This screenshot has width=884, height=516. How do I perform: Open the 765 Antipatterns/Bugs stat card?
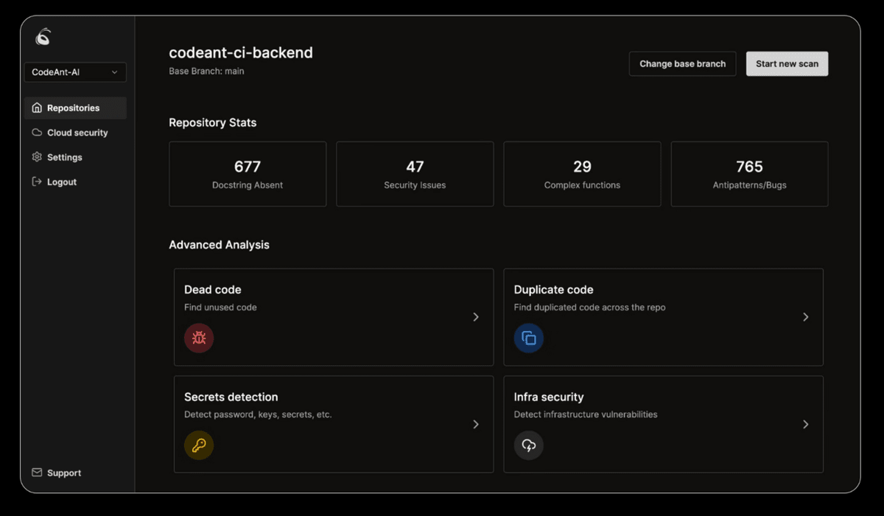pyautogui.click(x=749, y=174)
